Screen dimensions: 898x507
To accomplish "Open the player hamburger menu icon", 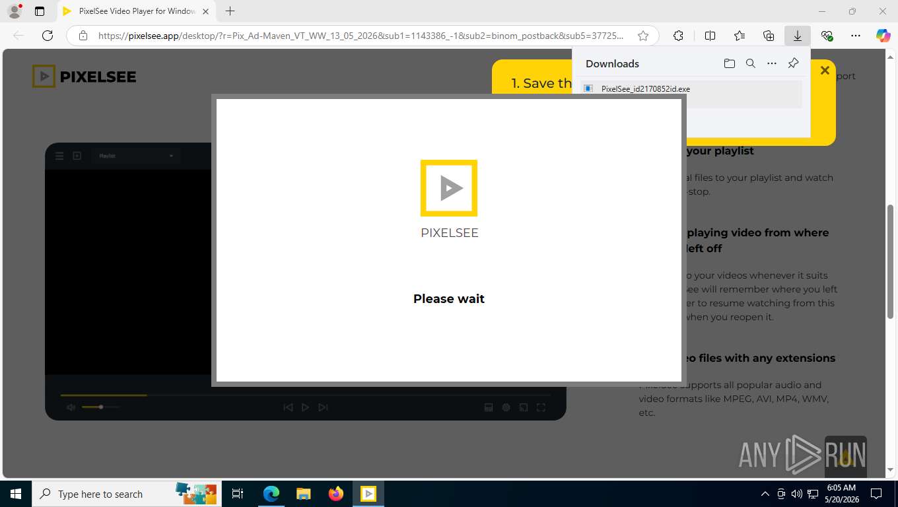I will click(x=59, y=156).
